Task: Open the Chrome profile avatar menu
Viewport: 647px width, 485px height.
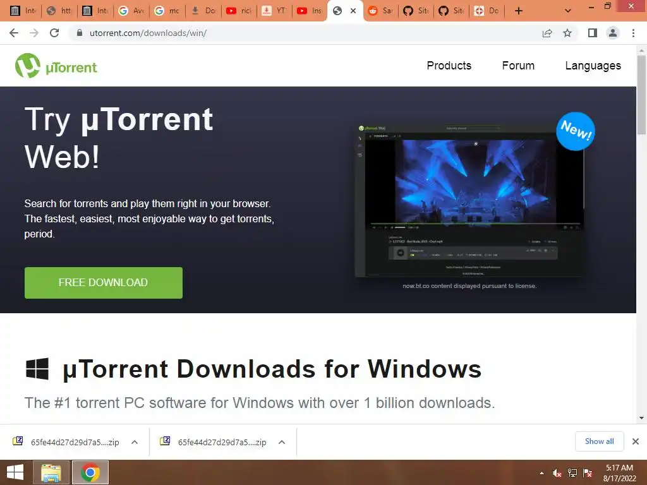Action: (613, 33)
